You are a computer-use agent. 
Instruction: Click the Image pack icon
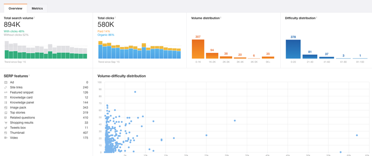(6, 107)
